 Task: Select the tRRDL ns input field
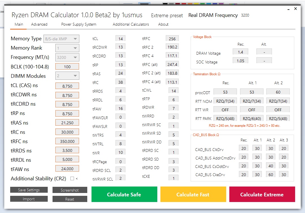coord(67,159)
